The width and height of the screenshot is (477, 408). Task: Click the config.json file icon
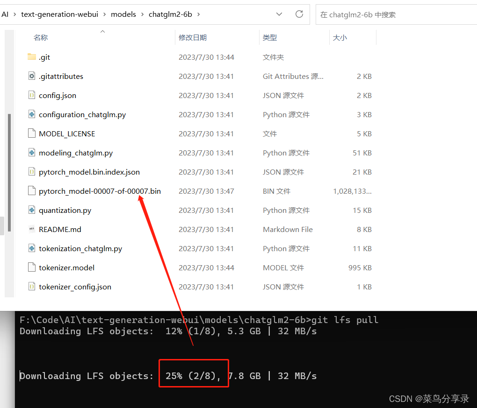tap(32, 95)
